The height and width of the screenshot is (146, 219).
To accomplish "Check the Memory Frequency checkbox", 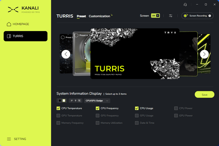I will tap(58, 123).
